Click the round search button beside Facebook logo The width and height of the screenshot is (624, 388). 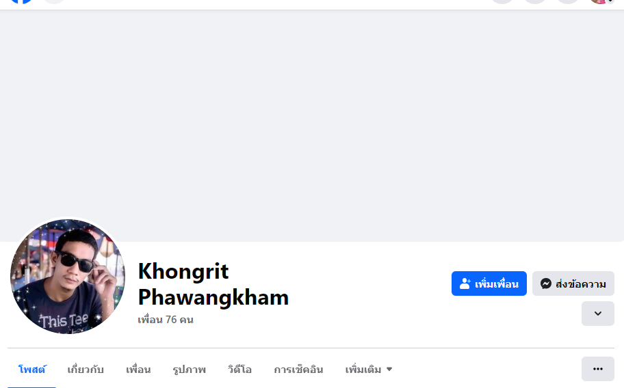click(x=54, y=1)
